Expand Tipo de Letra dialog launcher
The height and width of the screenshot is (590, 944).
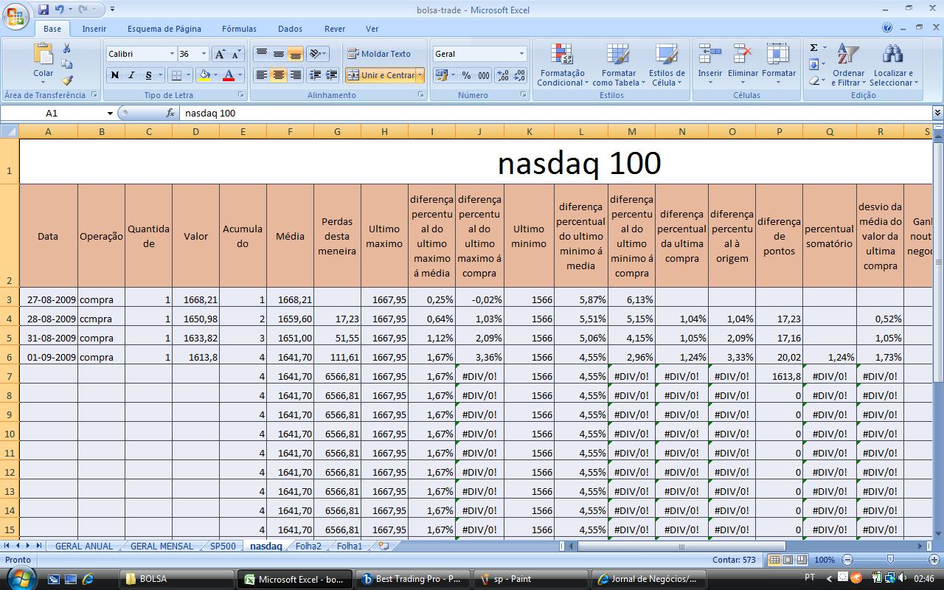pyautogui.click(x=241, y=95)
